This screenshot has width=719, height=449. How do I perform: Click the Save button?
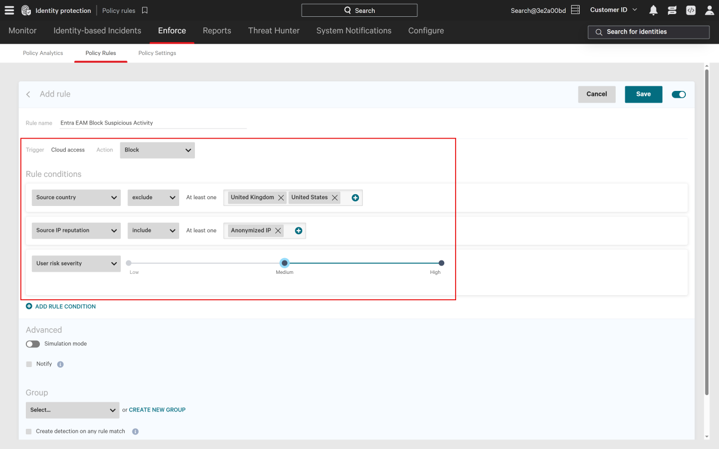pyautogui.click(x=643, y=94)
